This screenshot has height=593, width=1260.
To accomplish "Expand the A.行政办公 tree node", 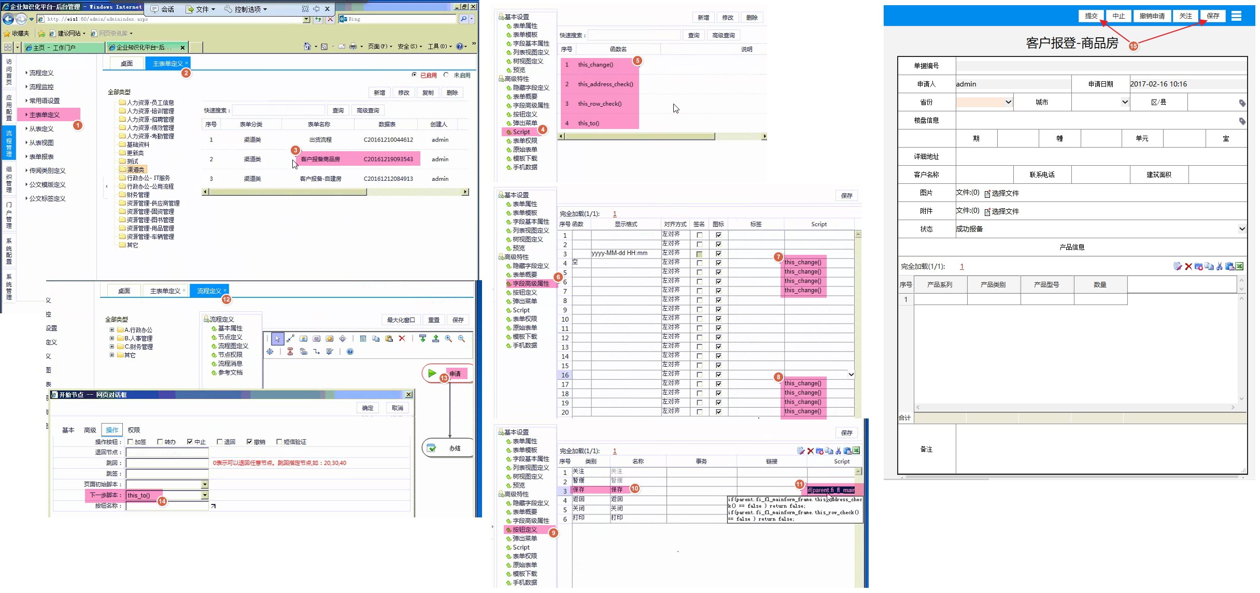I will 112,330.
